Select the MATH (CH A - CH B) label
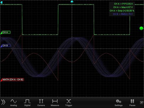 (x=12, y=80)
